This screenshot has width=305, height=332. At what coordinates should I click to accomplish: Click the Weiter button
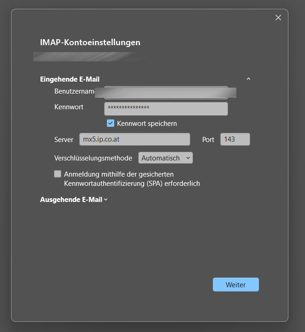(x=235, y=285)
